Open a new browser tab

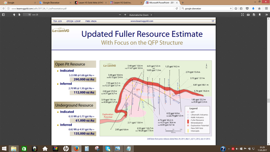pyautogui.click(x=183, y=3)
